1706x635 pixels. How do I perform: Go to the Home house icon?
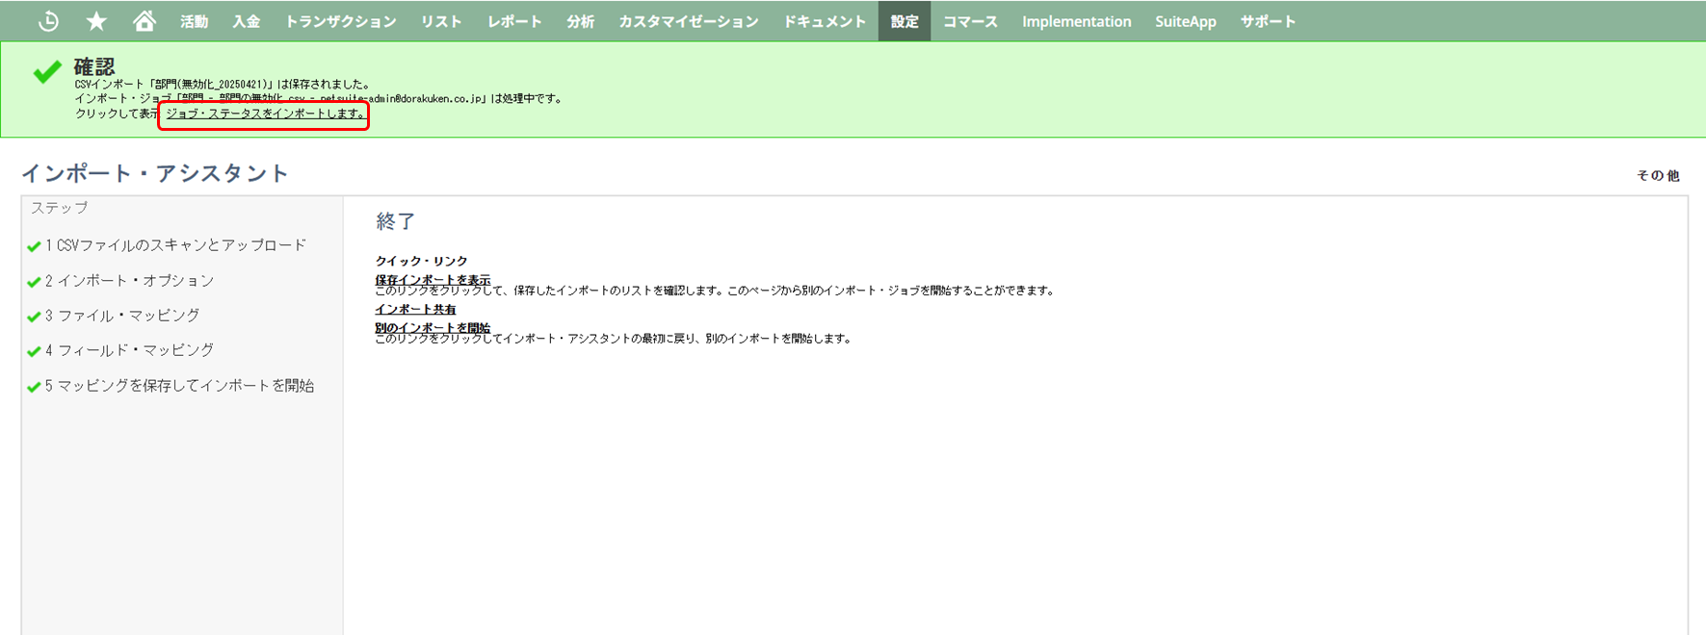click(144, 21)
